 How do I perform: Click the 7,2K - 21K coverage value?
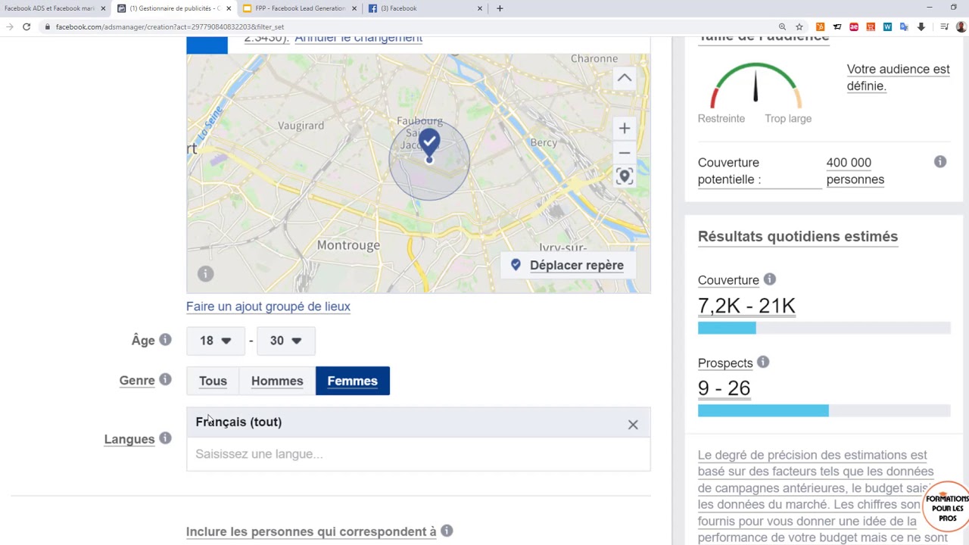746,306
